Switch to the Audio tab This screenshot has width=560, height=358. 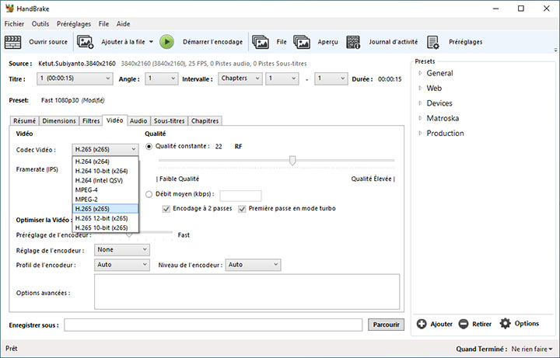[138, 121]
